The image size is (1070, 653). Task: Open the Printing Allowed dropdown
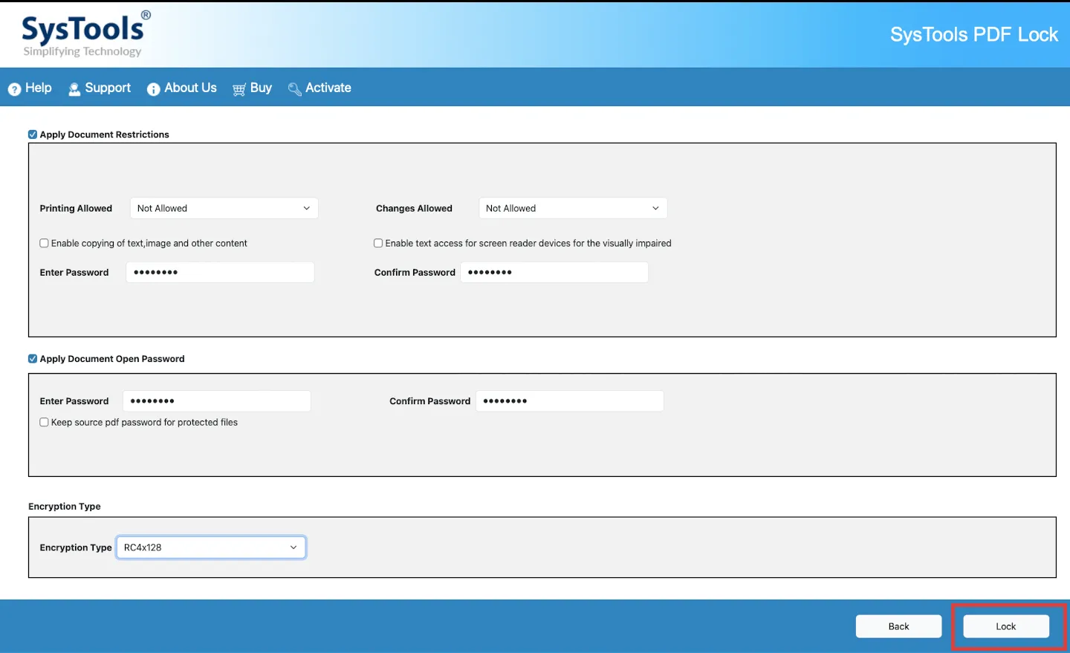(224, 208)
